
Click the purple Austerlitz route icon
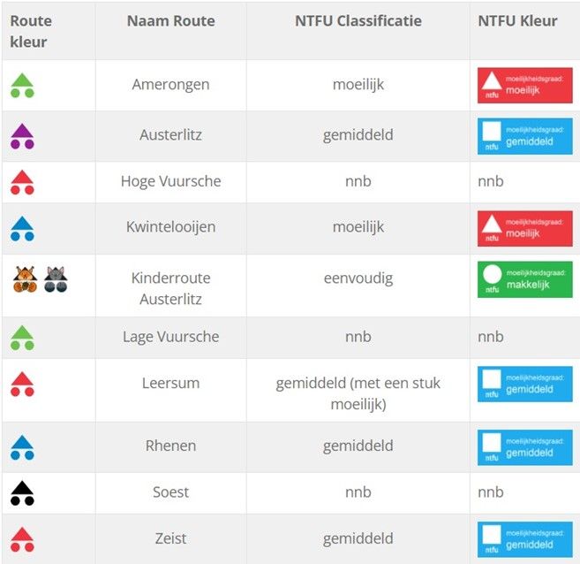tap(22, 136)
